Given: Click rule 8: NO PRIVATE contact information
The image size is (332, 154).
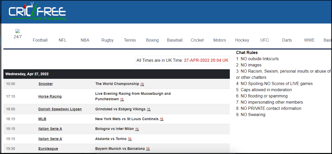Looking at the screenshot, I should [269, 108].
